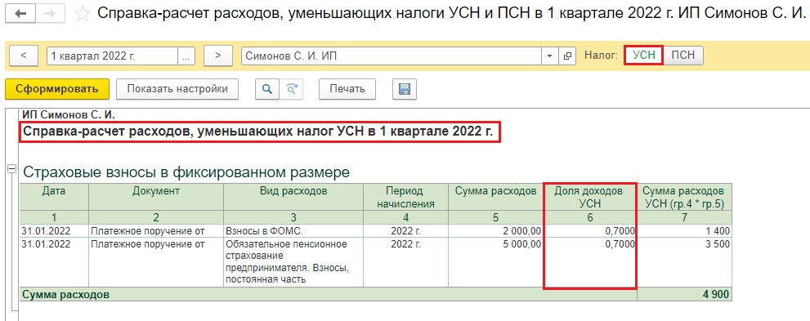Click the 'ИП Симонов С. И.' report header line
The width and height of the screenshot is (810, 321).
[x=69, y=114]
